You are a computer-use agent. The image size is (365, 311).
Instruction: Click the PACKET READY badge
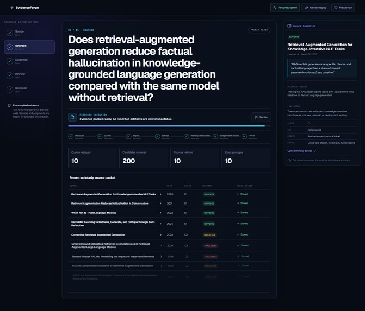pos(259,30)
